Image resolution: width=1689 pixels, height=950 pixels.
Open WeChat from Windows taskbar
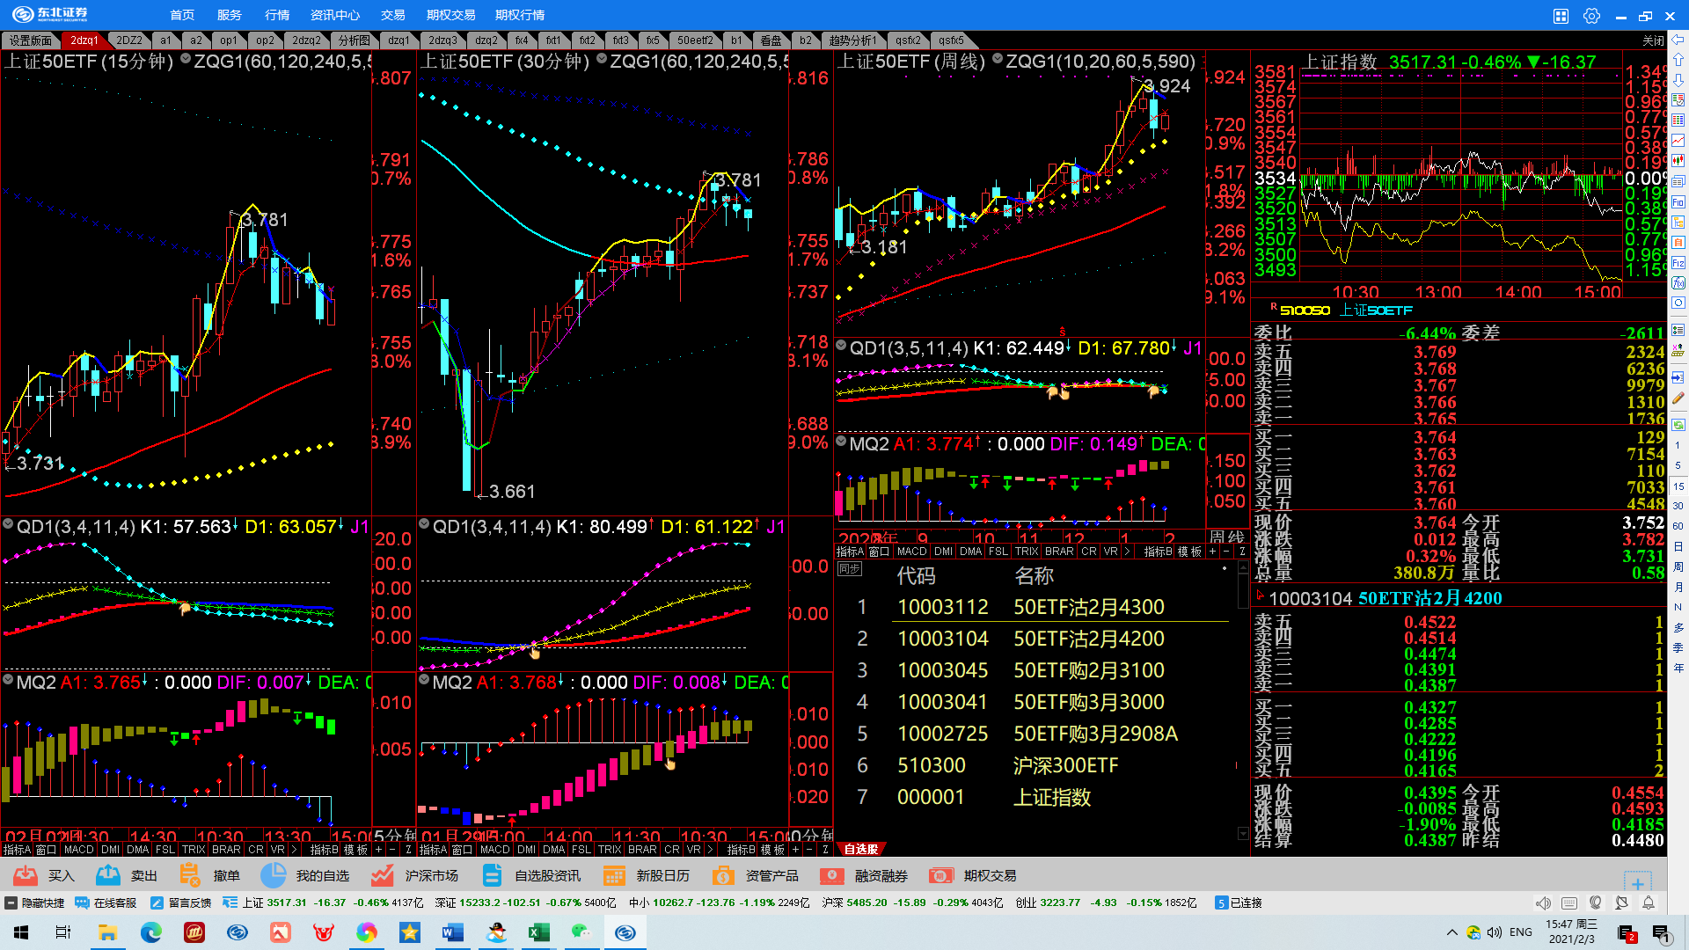(x=581, y=932)
